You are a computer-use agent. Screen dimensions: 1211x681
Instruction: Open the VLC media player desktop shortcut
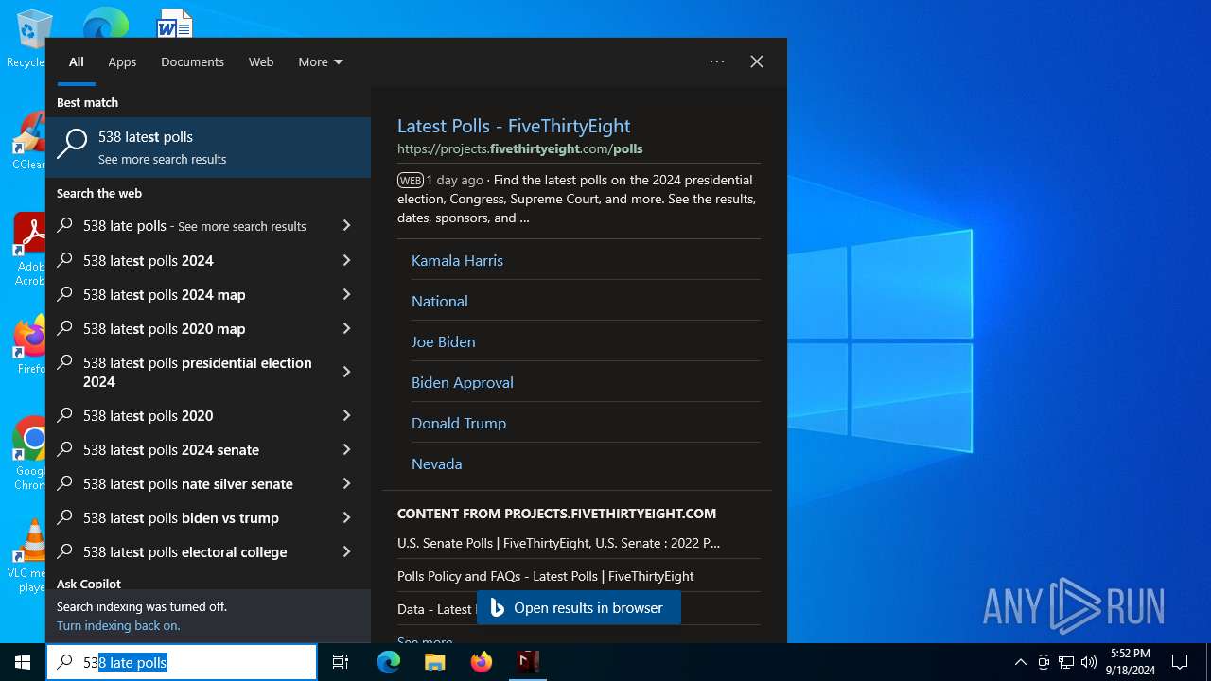tap(28, 556)
